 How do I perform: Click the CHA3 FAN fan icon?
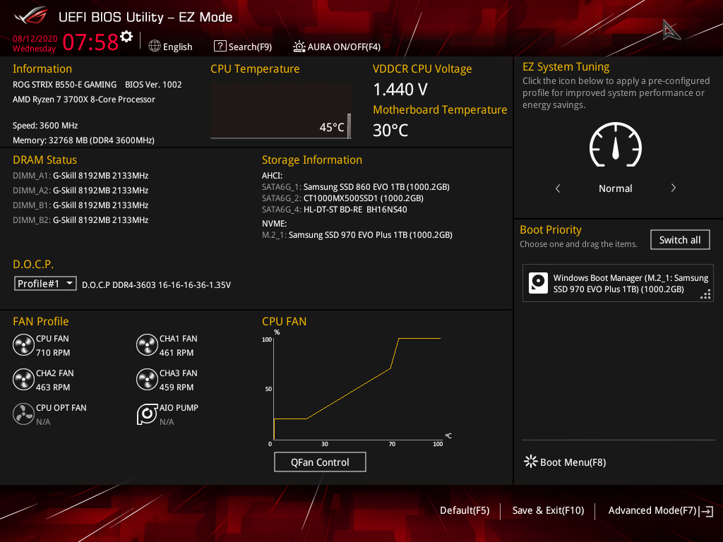147,380
